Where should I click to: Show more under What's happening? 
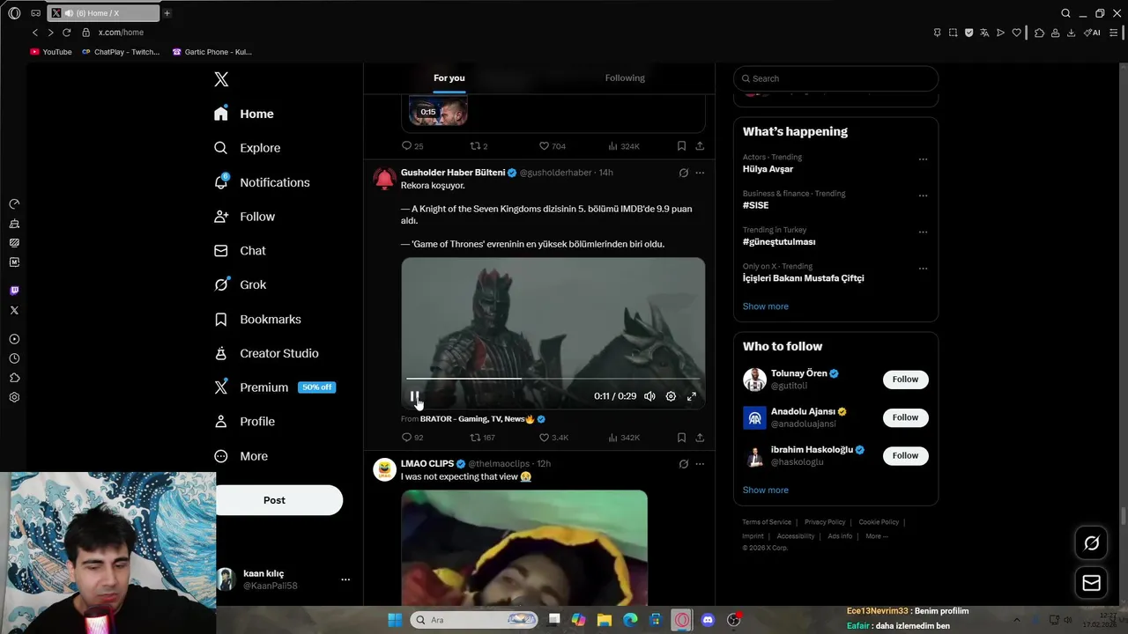point(766,306)
